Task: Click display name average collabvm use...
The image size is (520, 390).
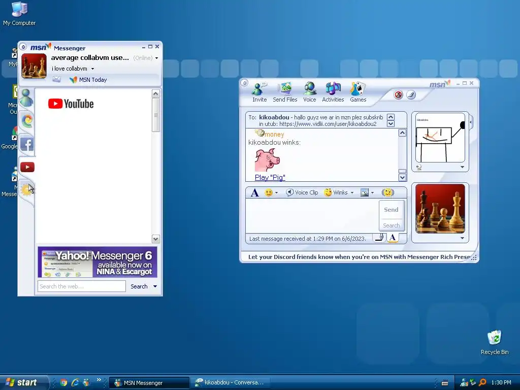Action: point(90,58)
